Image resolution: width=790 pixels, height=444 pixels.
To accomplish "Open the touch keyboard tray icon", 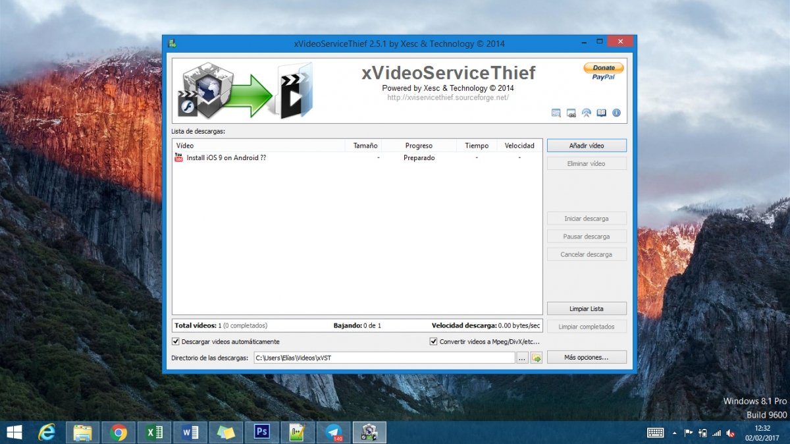I will 655,433.
